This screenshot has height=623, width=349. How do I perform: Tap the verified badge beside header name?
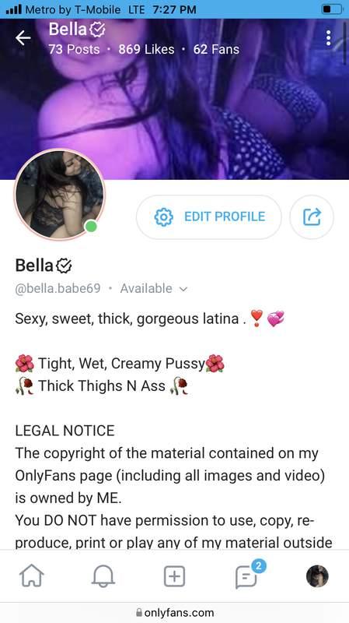point(98,30)
